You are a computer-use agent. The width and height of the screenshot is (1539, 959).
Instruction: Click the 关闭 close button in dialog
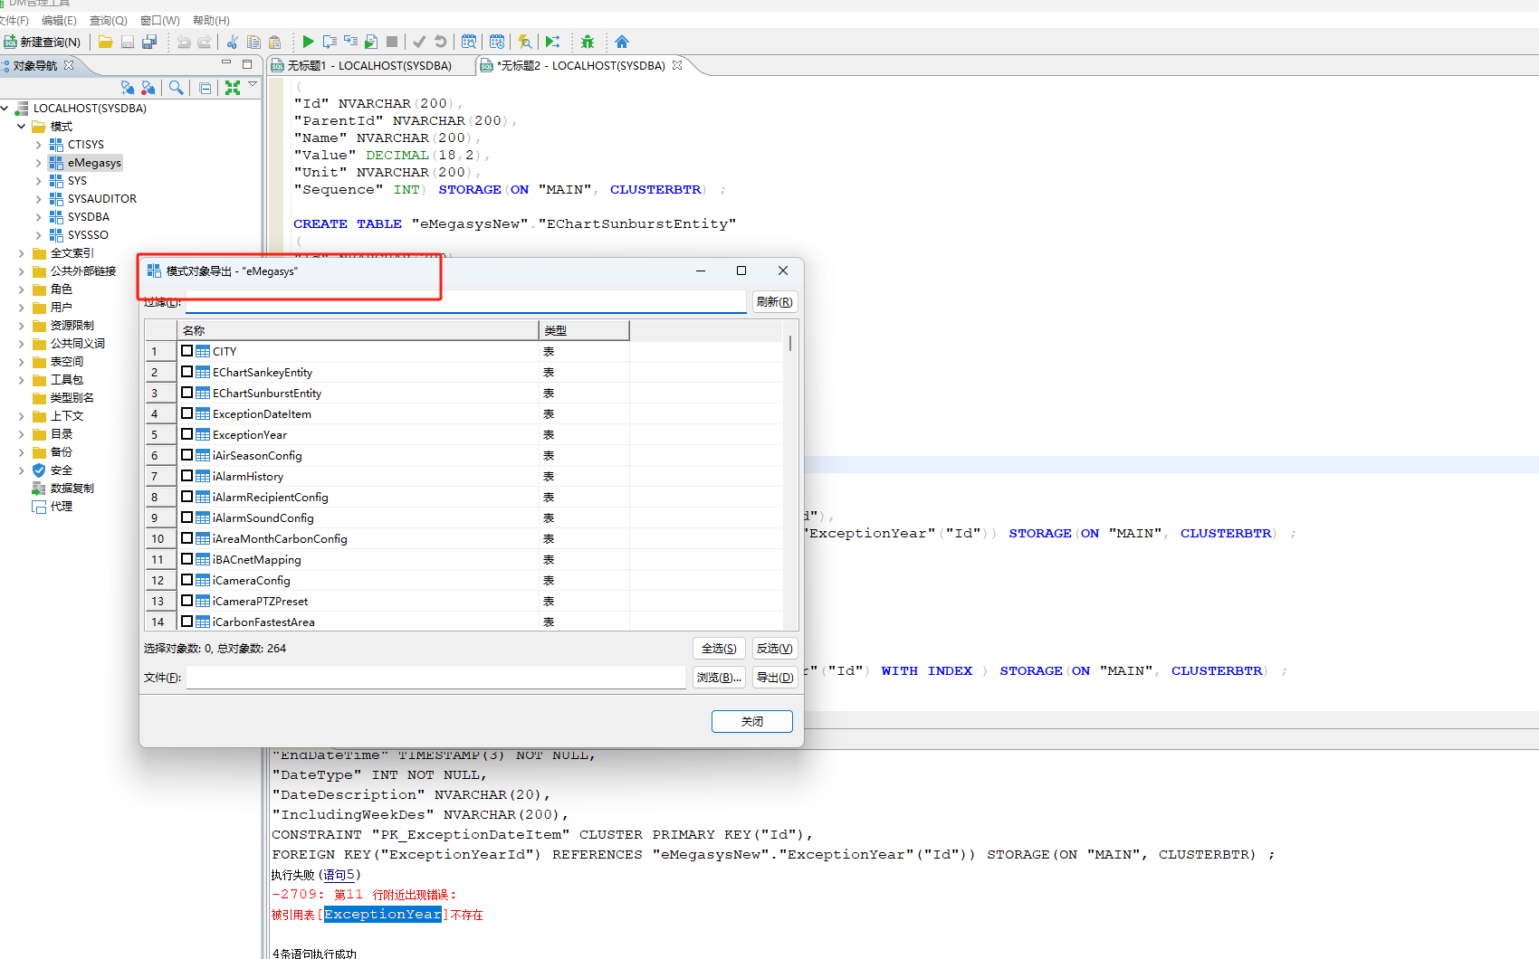coord(752,721)
